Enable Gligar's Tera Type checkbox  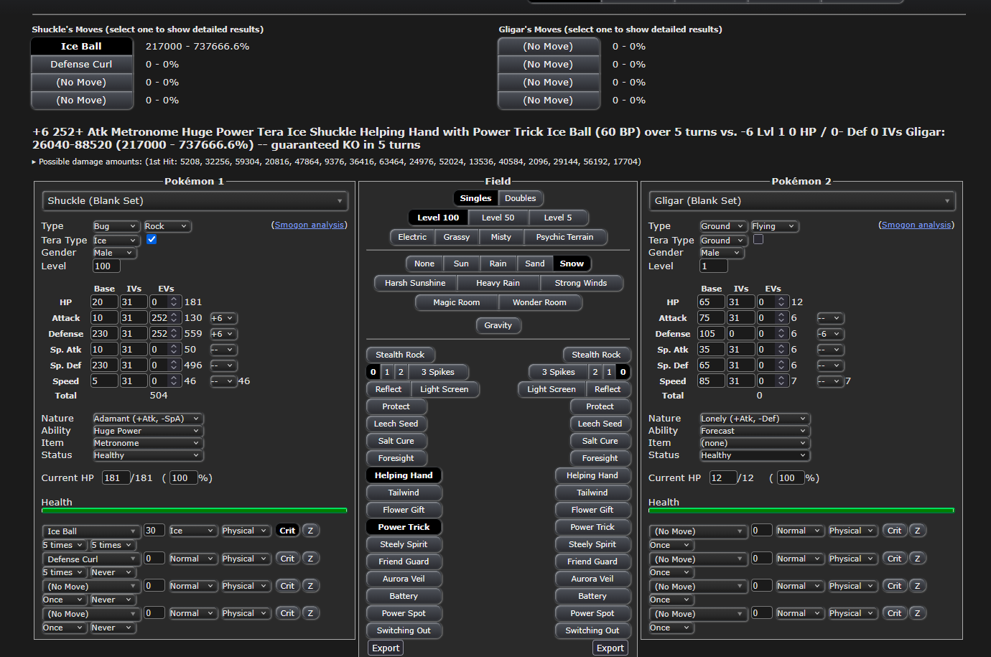point(758,239)
